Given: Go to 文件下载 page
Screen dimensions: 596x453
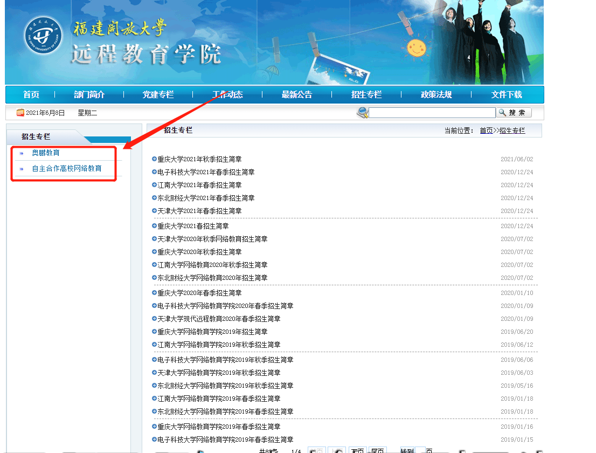Looking at the screenshot, I should tap(507, 95).
